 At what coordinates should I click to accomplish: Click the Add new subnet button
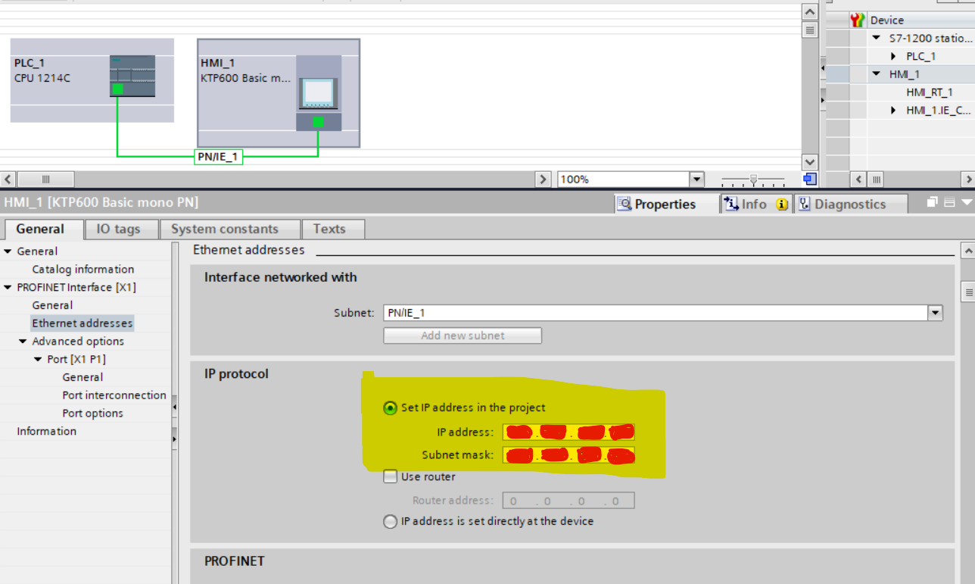click(463, 336)
